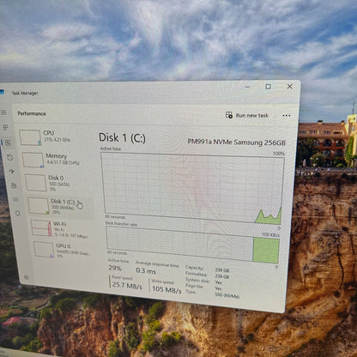The width and height of the screenshot is (357, 357).
Task: Click Run new task button
Action: click(x=247, y=115)
